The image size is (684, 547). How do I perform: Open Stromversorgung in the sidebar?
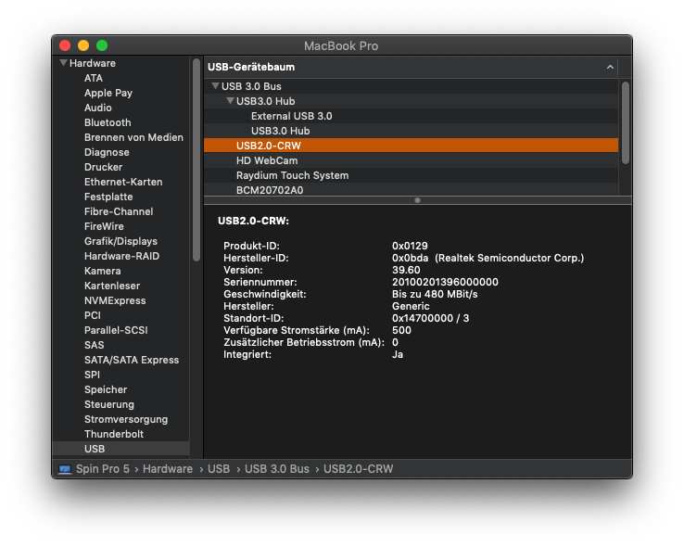126,419
